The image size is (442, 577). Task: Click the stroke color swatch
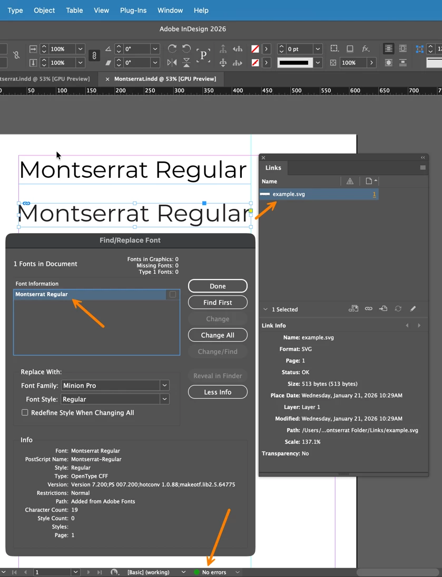[255, 63]
